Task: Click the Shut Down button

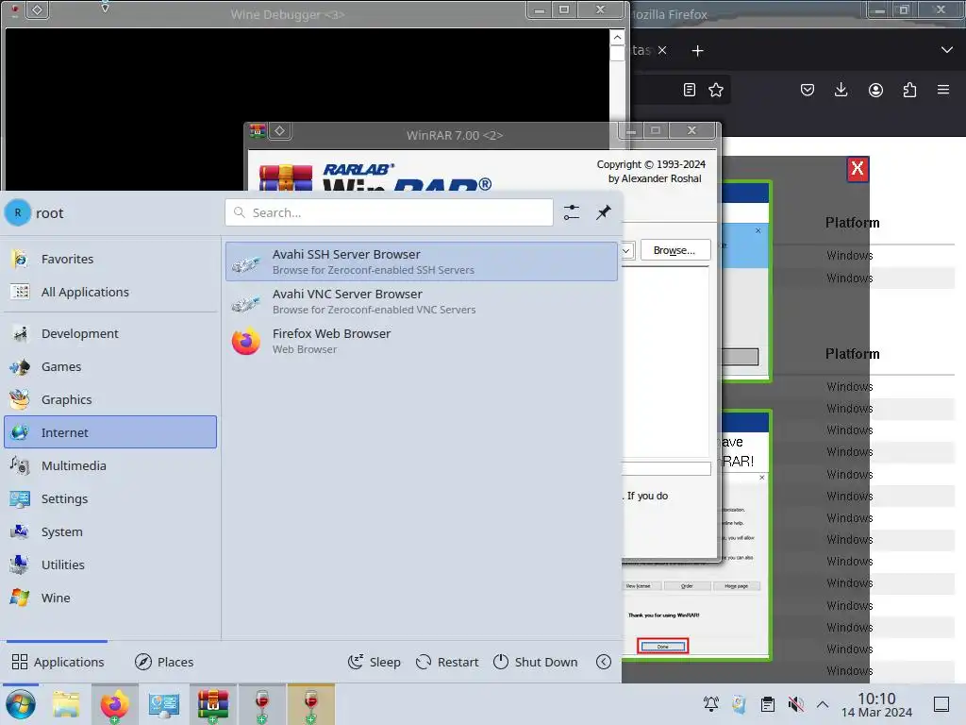Action: [x=536, y=662]
